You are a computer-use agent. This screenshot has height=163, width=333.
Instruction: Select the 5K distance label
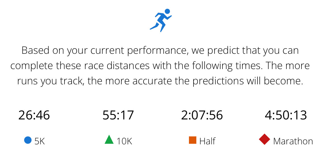pyautogui.click(x=40, y=141)
